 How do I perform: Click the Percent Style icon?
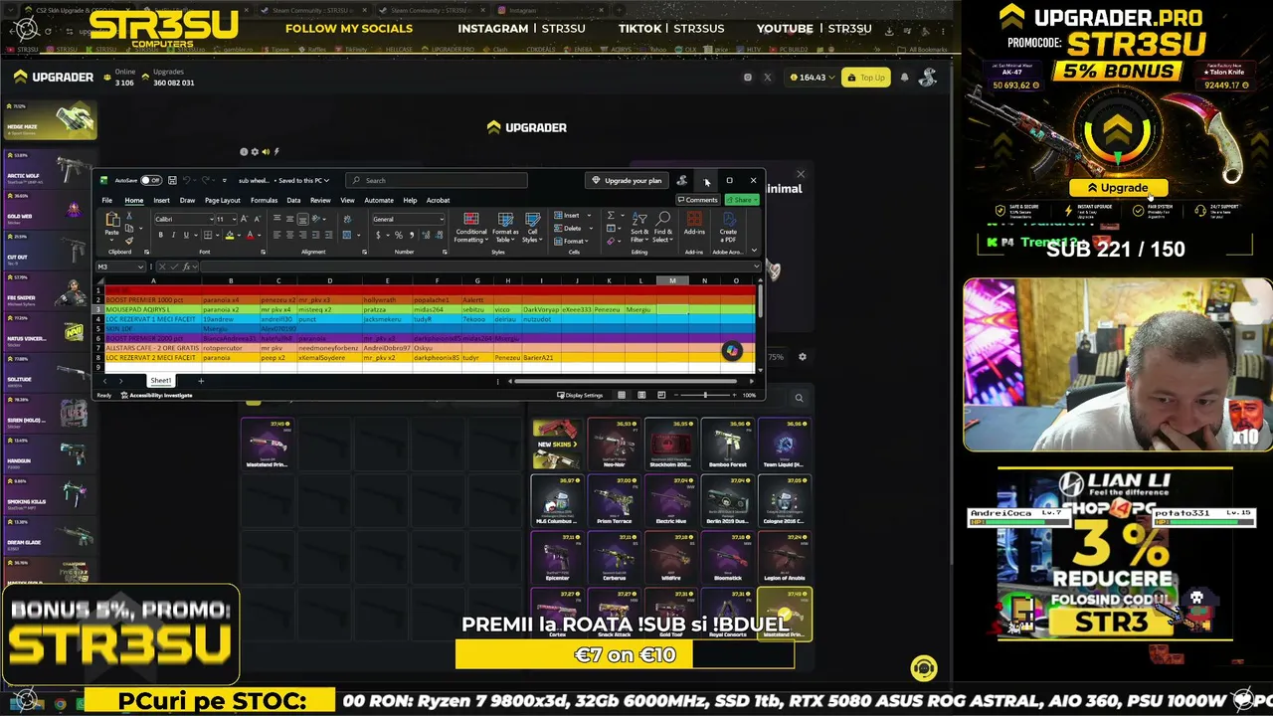(x=399, y=236)
